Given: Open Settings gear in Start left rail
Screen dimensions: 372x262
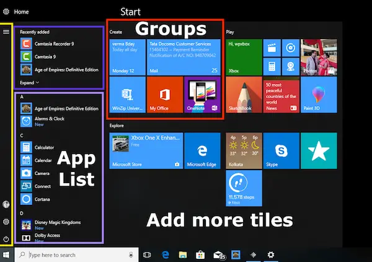Looking at the screenshot, I should pyautogui.click(x=6, y=222).
